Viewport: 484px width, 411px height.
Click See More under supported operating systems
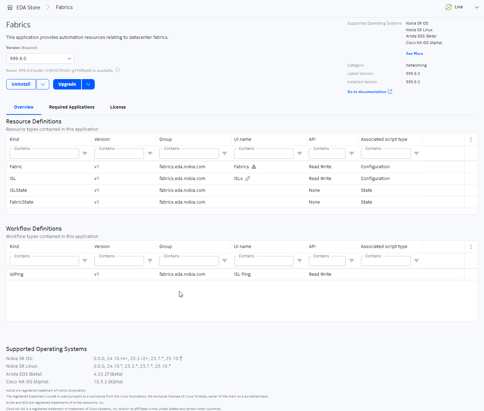click(x=414, y=54)
